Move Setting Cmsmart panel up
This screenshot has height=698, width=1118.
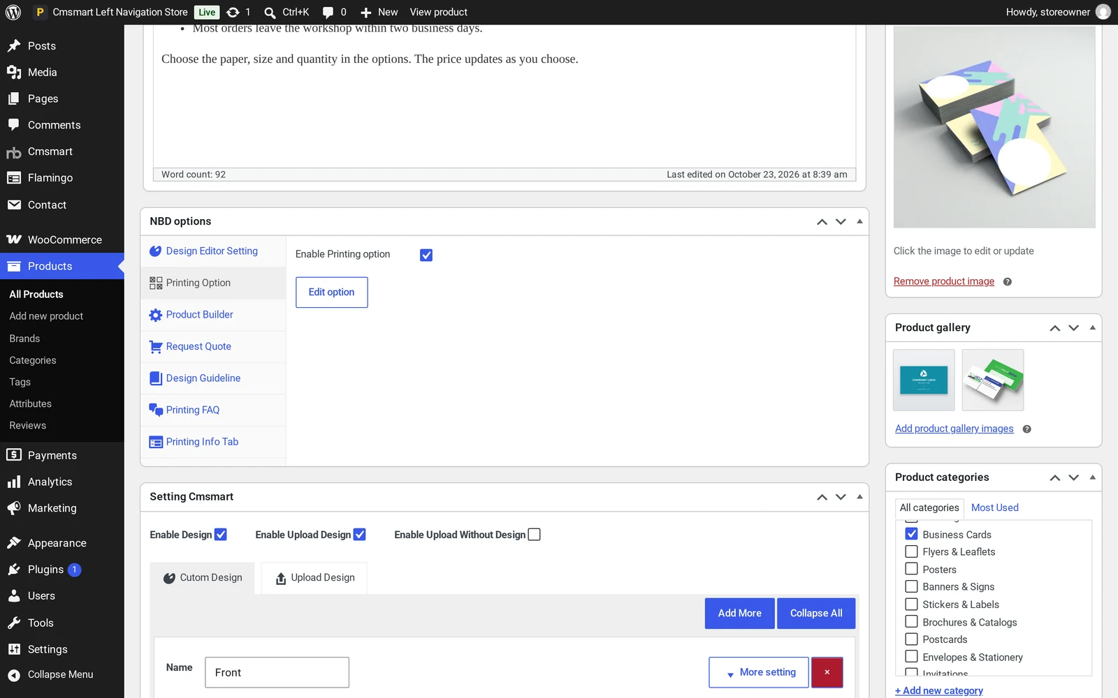[x=822, y=497]
